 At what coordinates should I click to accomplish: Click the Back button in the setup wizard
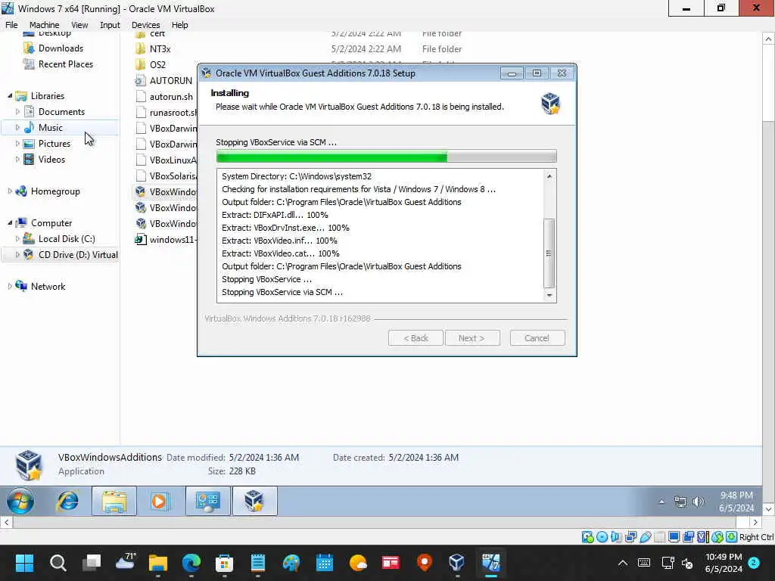[416, 338]
